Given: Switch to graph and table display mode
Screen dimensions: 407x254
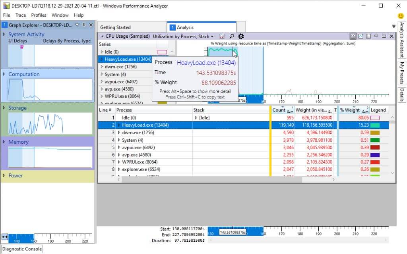Looking at the screenshot, I should pos(353,36).
